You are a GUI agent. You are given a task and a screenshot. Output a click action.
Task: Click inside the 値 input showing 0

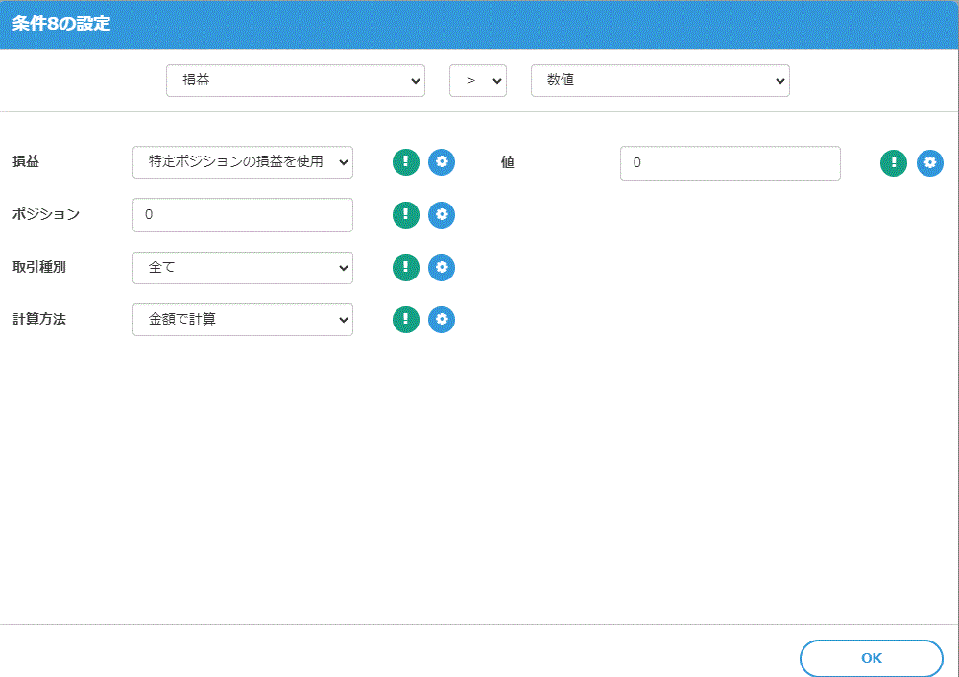730,163
